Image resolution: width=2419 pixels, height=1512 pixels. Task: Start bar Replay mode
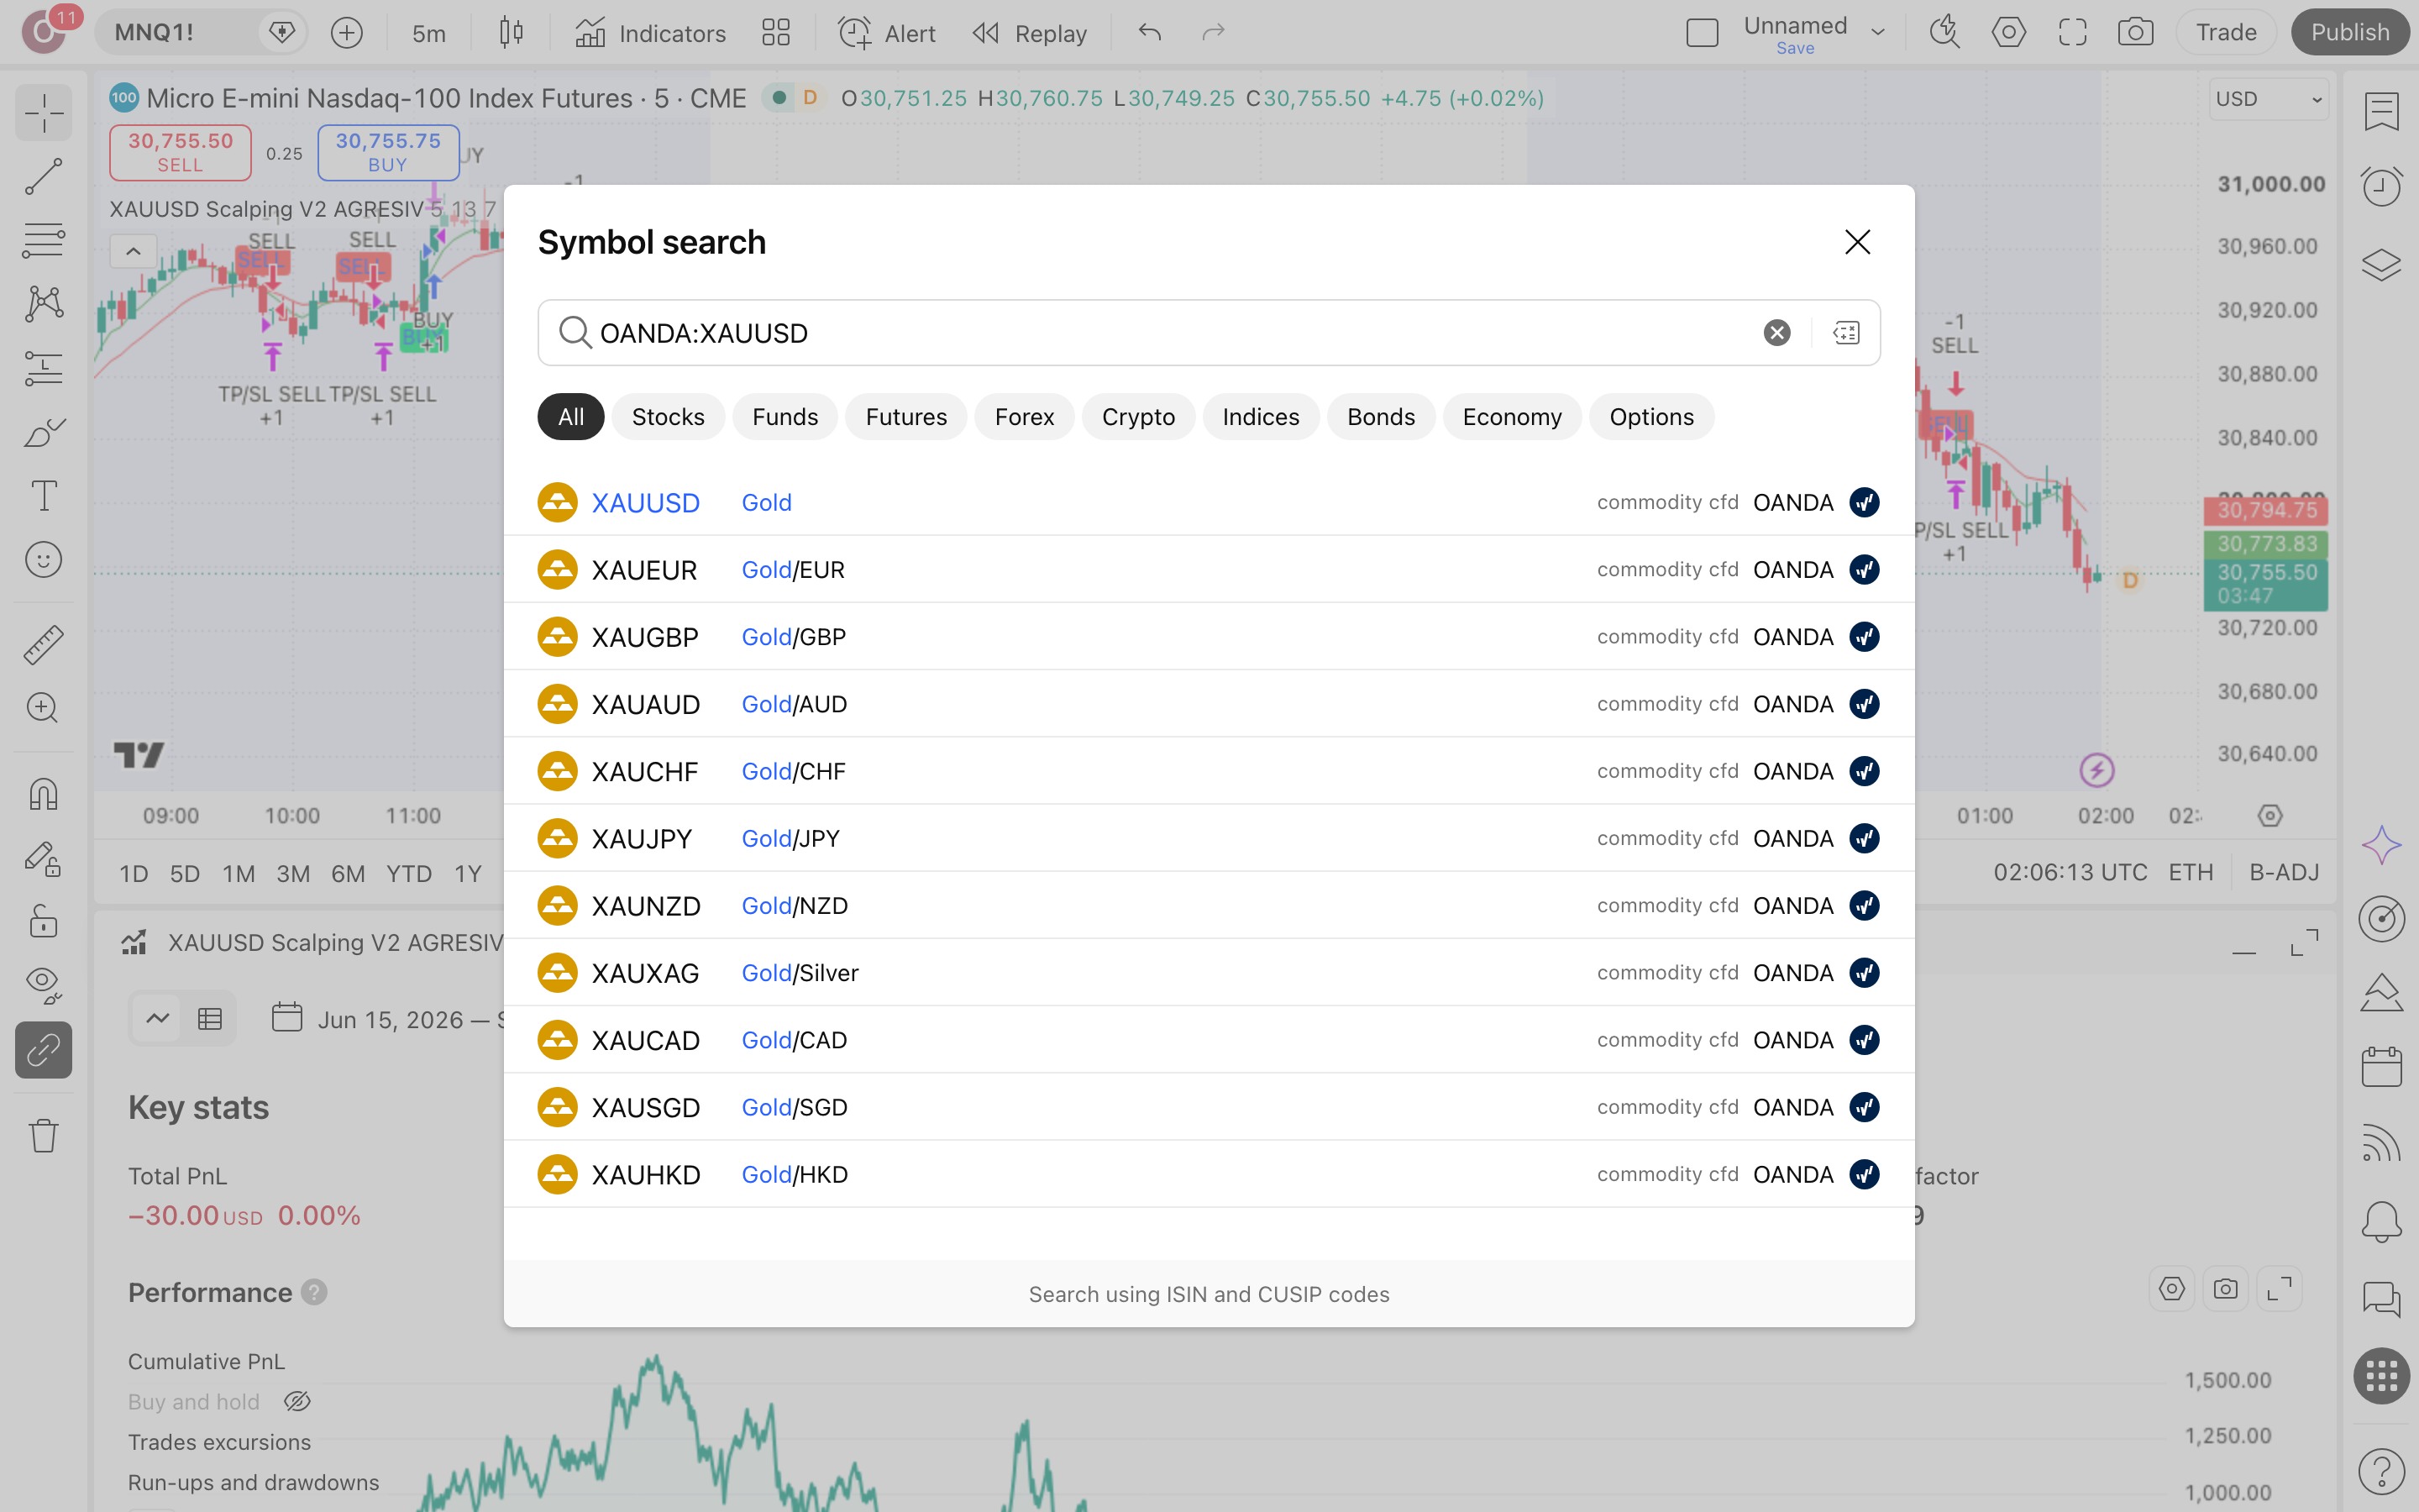[1030, 33]
